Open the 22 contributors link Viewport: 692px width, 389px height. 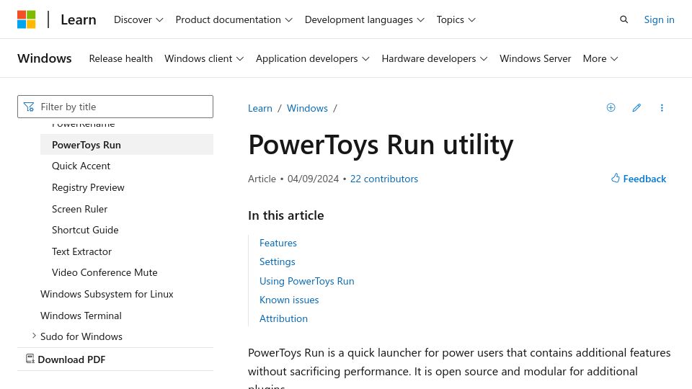pos(384,179)
